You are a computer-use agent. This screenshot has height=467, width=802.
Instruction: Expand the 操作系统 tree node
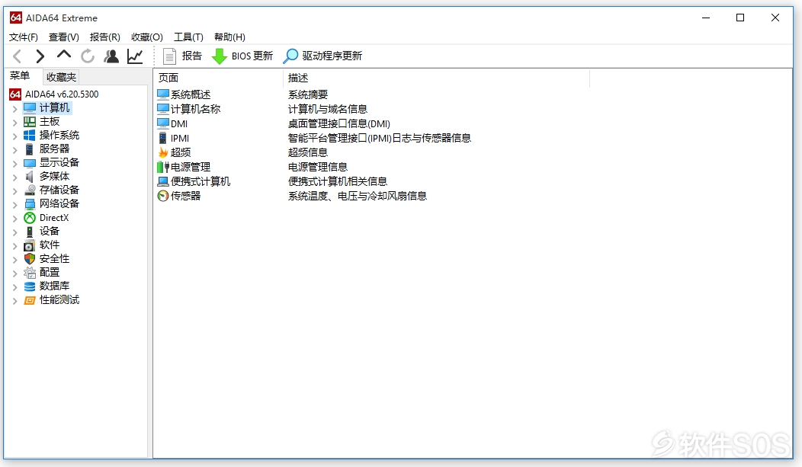[14, 136]
